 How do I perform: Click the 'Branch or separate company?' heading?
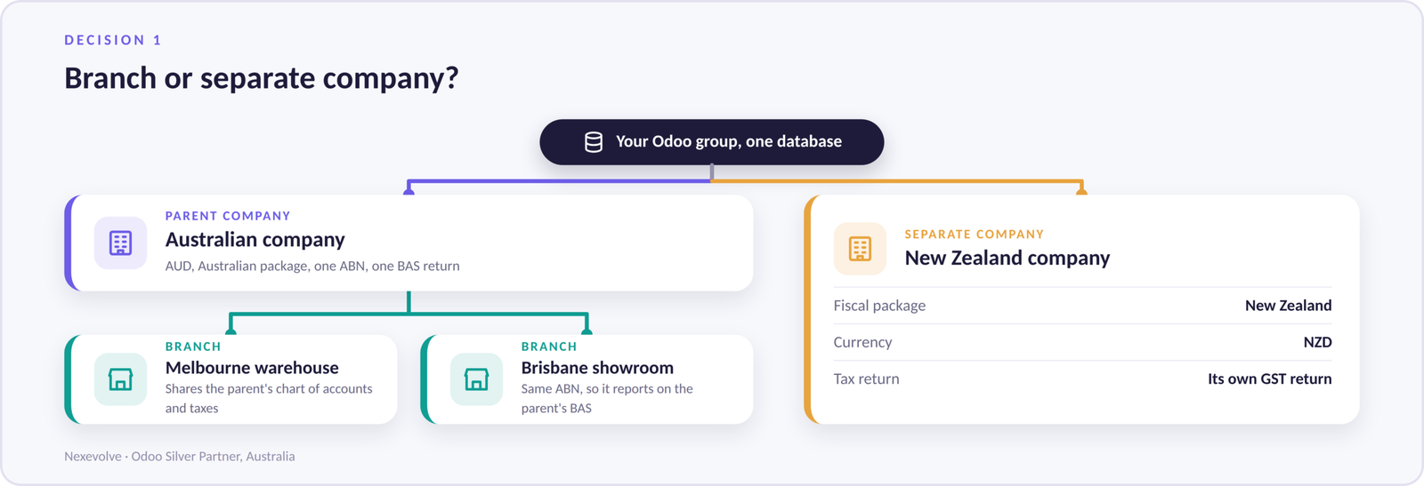click(262, 78)
